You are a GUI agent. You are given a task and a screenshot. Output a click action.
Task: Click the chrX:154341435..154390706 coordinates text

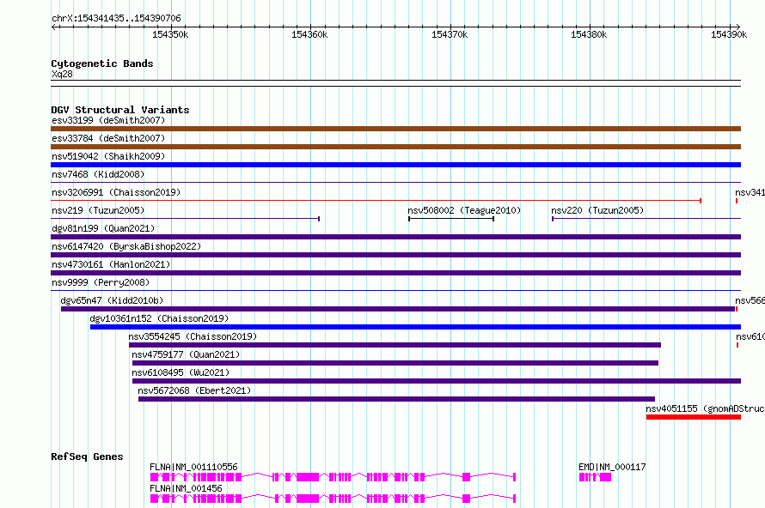(116, 19)
